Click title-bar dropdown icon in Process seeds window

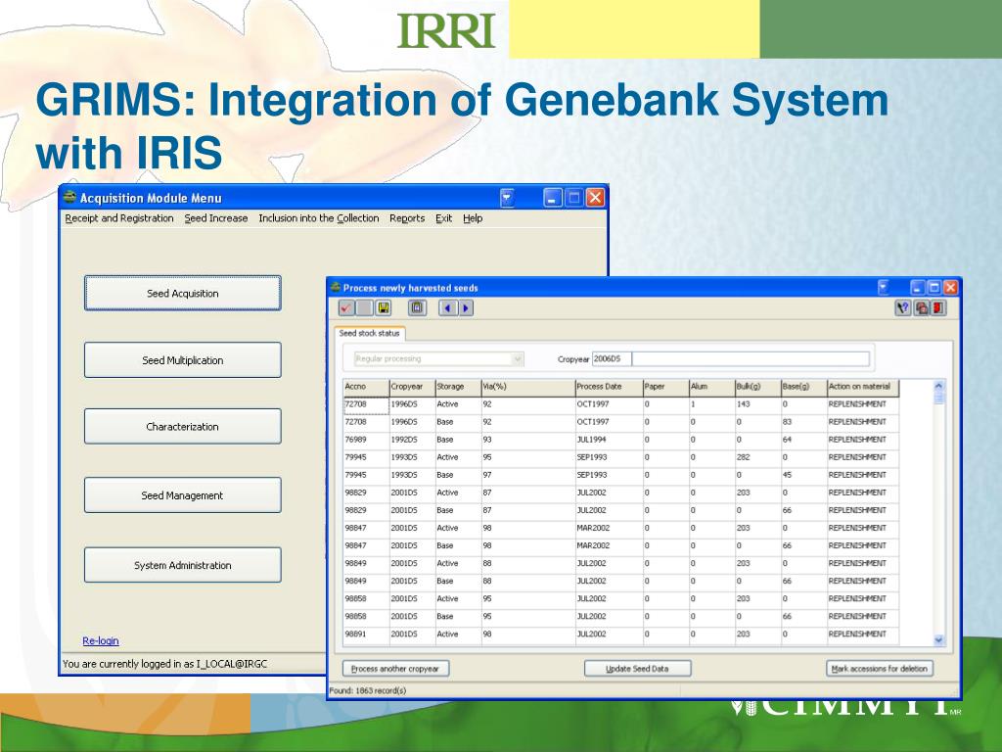[x=883, y=287]
